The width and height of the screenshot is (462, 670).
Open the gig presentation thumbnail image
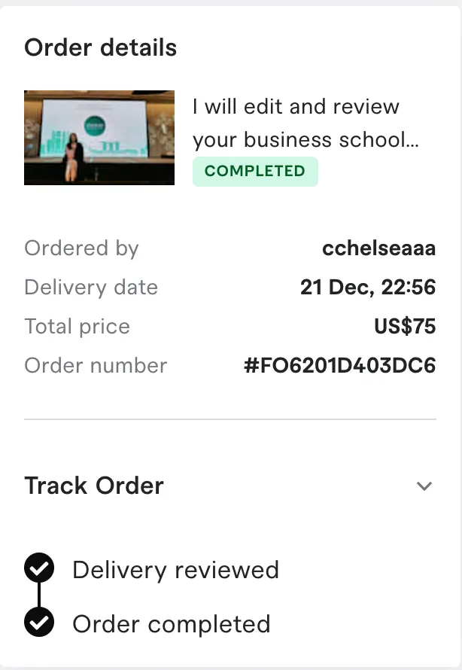pos(99,138)
